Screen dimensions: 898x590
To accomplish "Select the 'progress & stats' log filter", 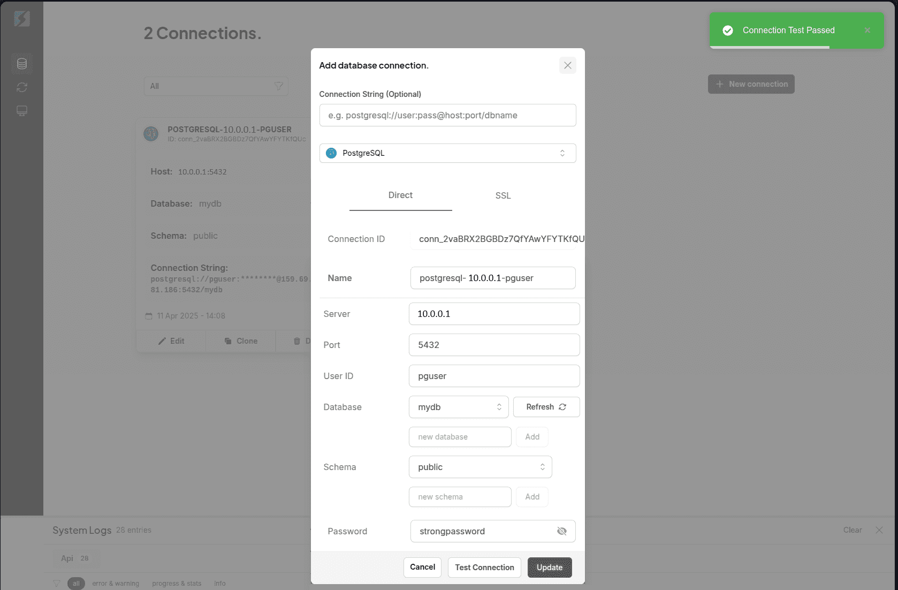I will click(177, 584).
